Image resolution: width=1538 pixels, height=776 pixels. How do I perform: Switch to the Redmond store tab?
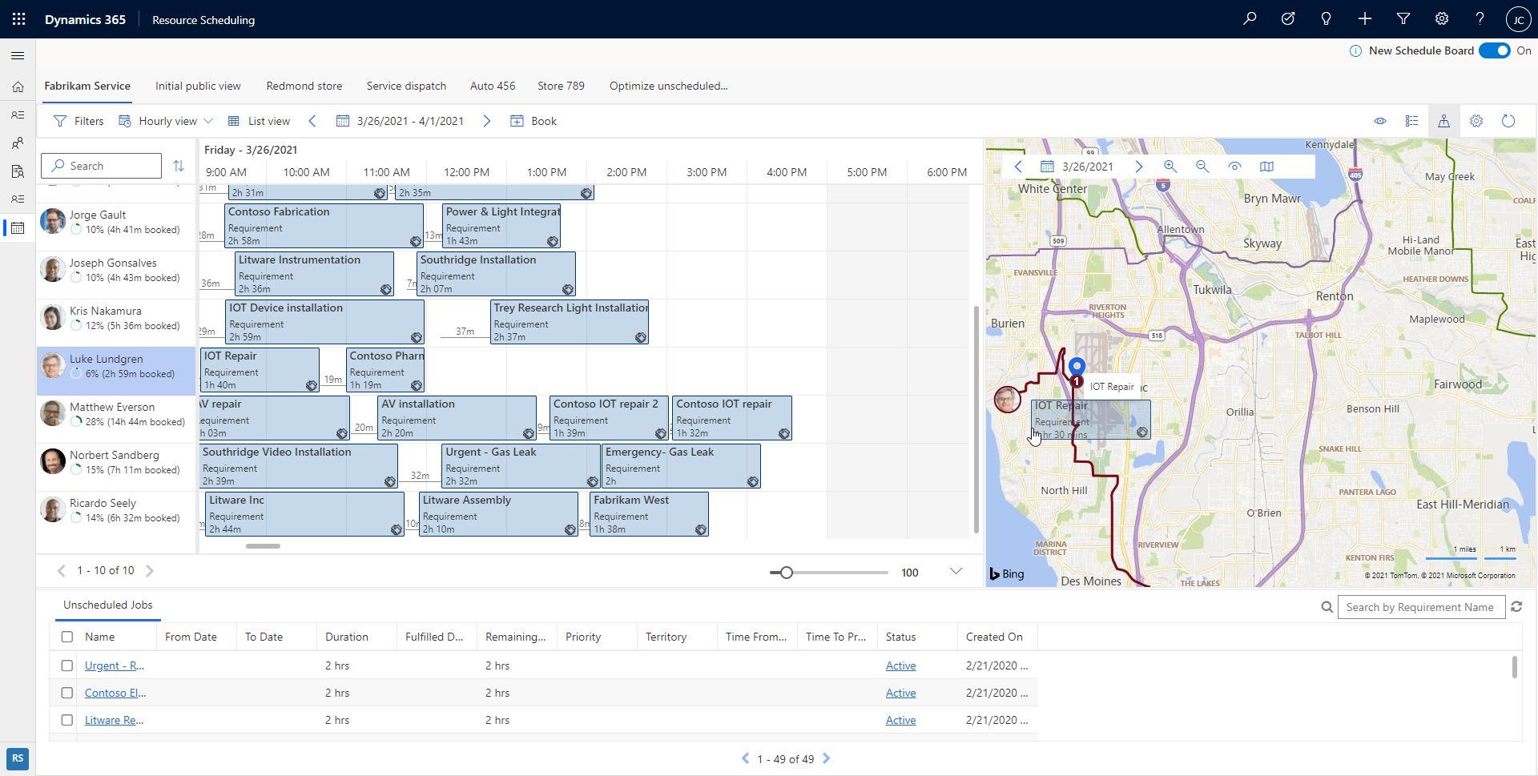pyautogui.click(x=304, y=86)
